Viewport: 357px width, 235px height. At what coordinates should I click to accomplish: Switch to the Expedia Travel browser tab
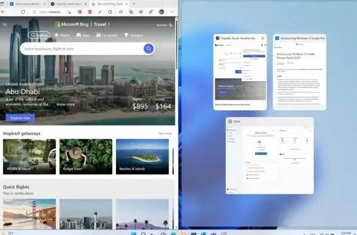69,4
